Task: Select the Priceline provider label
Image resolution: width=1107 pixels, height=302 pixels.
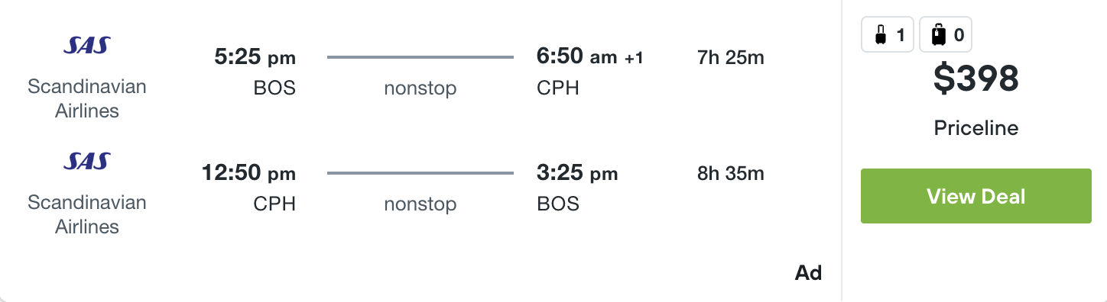Action: 976,128
